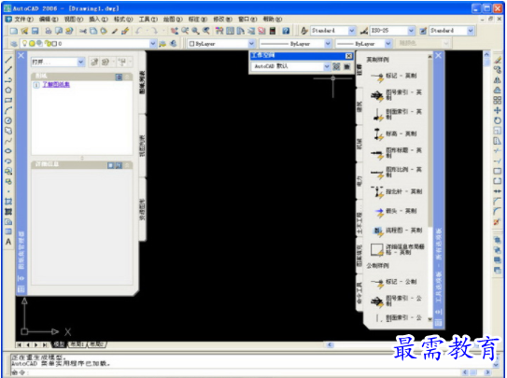Open the Standard table style dropdown
Viewport: 507px width, 378px height.
(x=471, y=31)
